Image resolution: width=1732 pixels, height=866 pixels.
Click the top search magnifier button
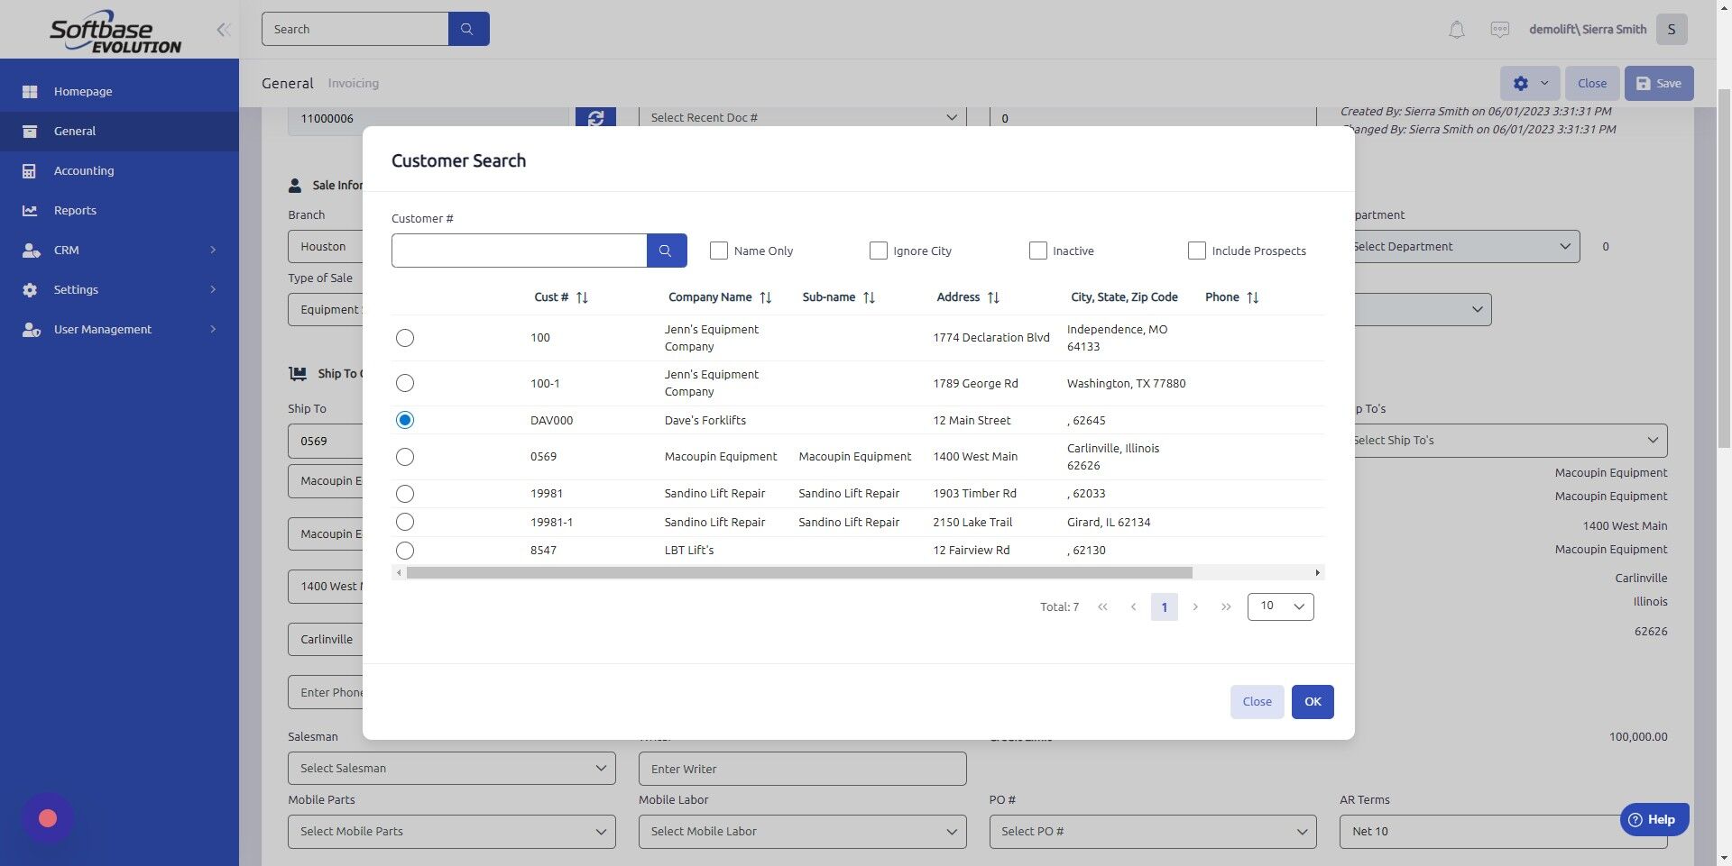(x=468, y=29)
